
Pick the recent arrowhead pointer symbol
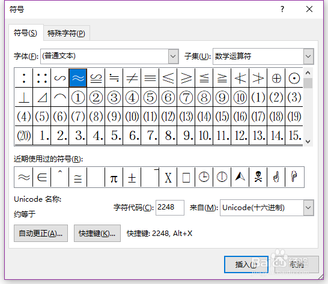(240, 177)
